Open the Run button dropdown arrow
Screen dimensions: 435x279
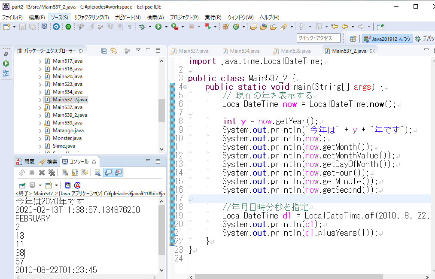(x=166, y=27)
